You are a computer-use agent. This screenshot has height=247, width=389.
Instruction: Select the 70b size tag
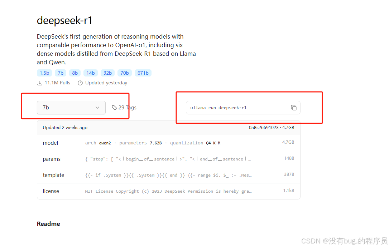pos(125,73)
